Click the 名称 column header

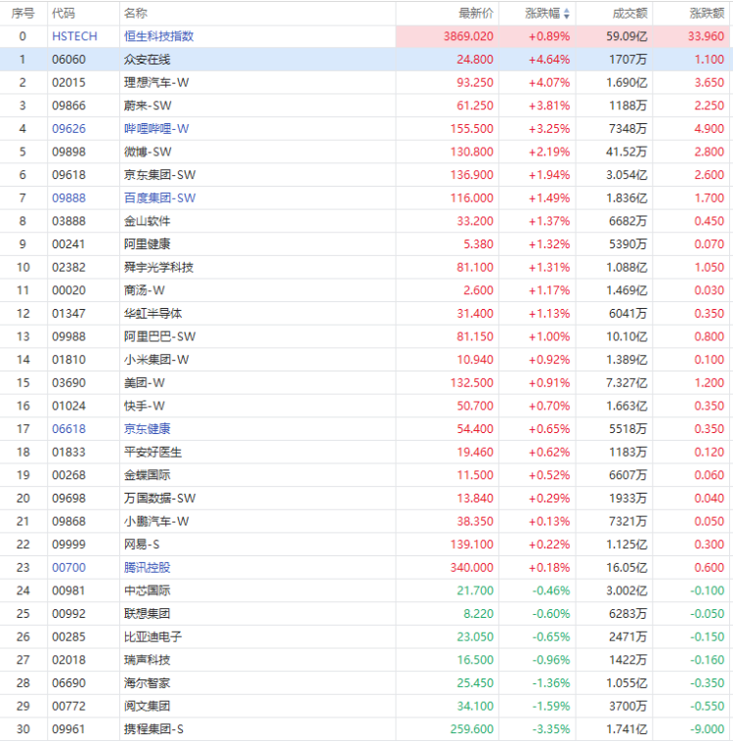(135, 14)
